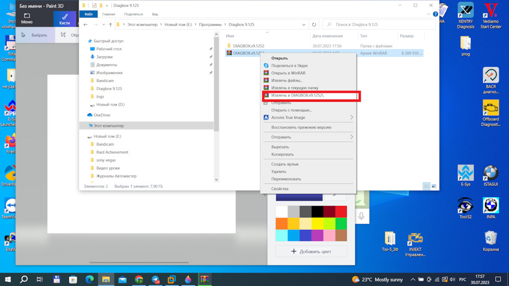The height and width of the screenshot is (286, 509).
Task: Open Меню in Paint 3D
Action: pos(27,19)
